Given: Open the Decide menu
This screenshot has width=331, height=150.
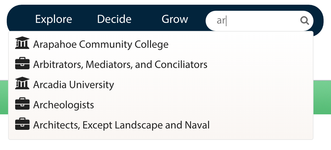Looking at the screenshot, I should [114, 19].
